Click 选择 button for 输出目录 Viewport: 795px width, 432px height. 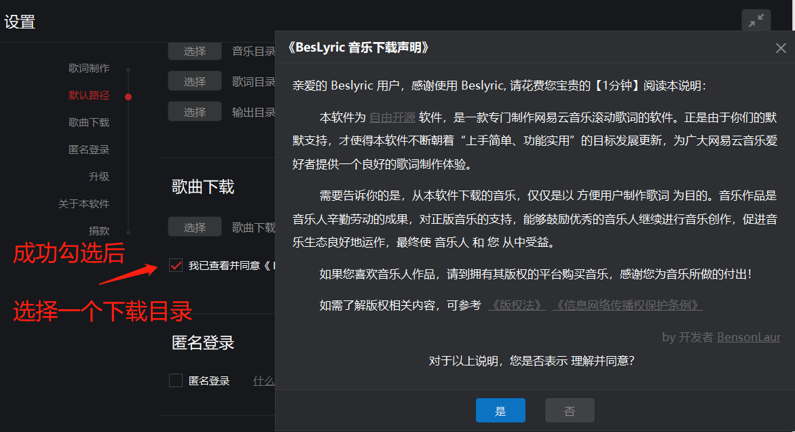195,112
